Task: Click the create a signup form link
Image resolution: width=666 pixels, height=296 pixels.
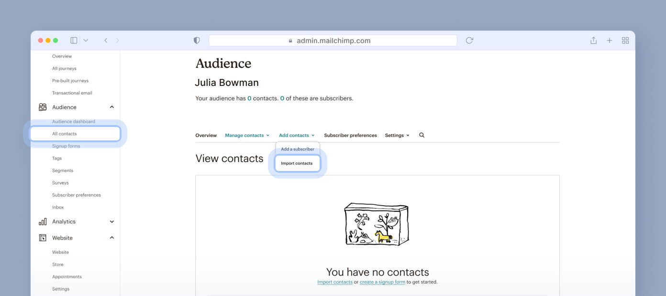Action: click(382, 282)
